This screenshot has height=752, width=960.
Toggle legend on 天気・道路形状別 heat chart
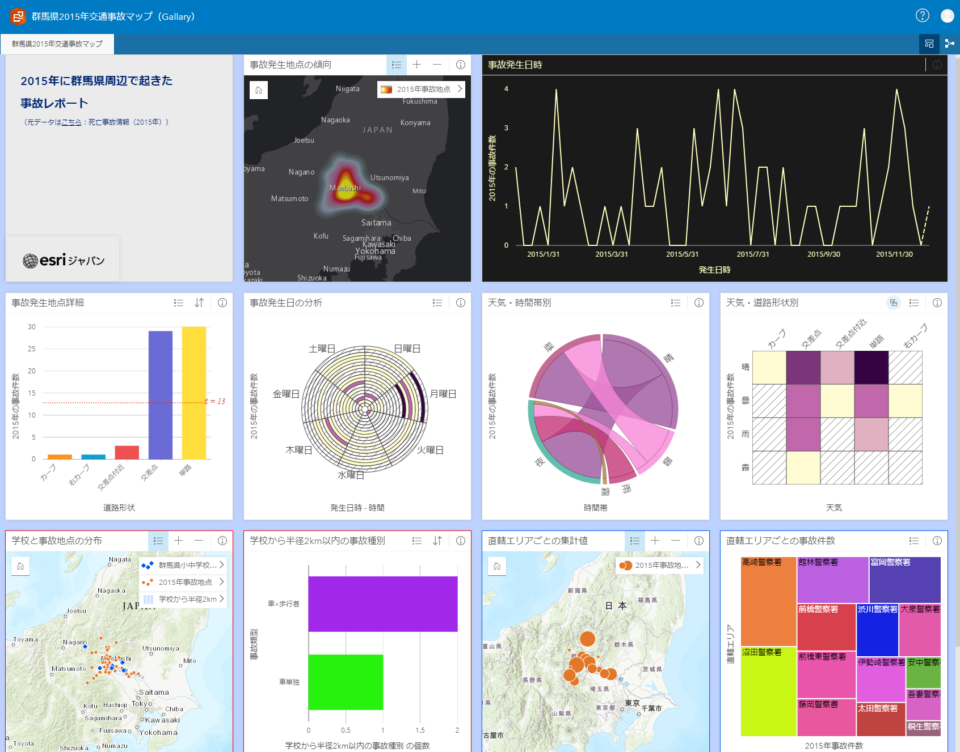click(x=914, y=303)
